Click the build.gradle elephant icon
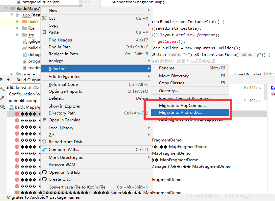Viewport: 275px width, 201px height. point(25,48)
